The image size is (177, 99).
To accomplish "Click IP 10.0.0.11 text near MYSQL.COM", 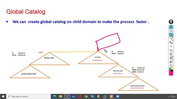I will click(x=19, y=53).
